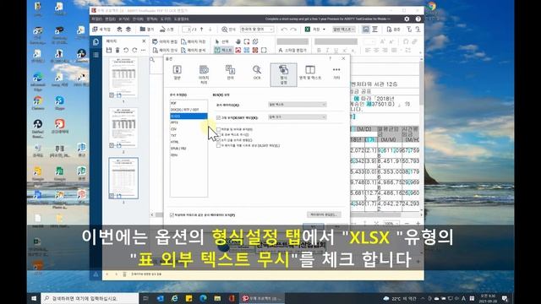Select the page 1 thumbnail
The width and height of the screenshot is (541, 304).
click(123, 78)
